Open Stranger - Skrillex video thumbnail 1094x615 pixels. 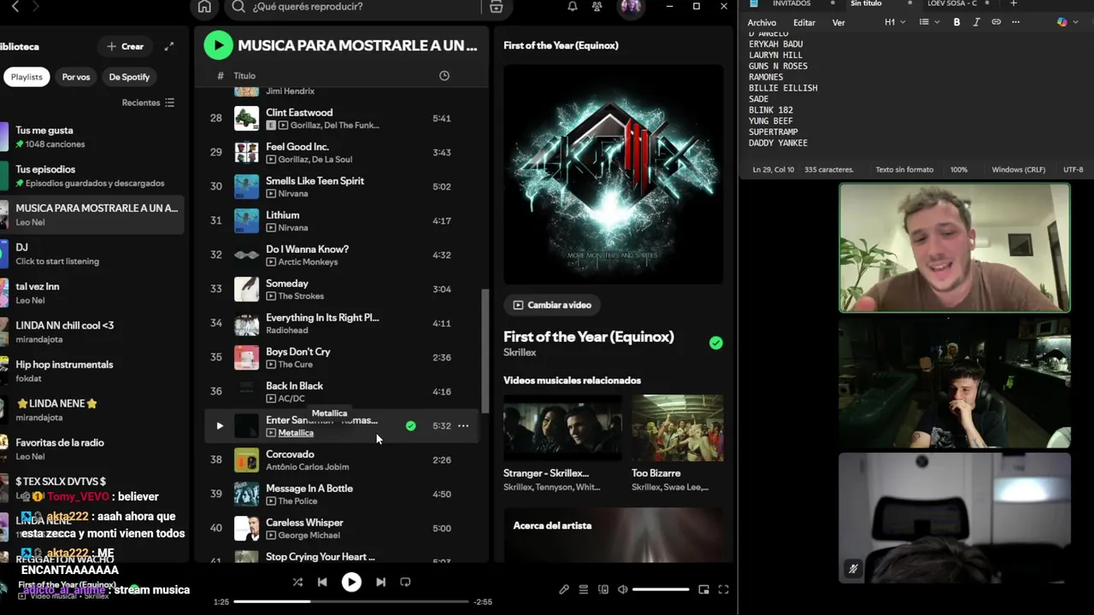tap(562, 428)
